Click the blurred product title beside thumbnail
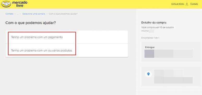Viewport: 202px width, 95px height. pyautogui.click(x=173, y=54)
